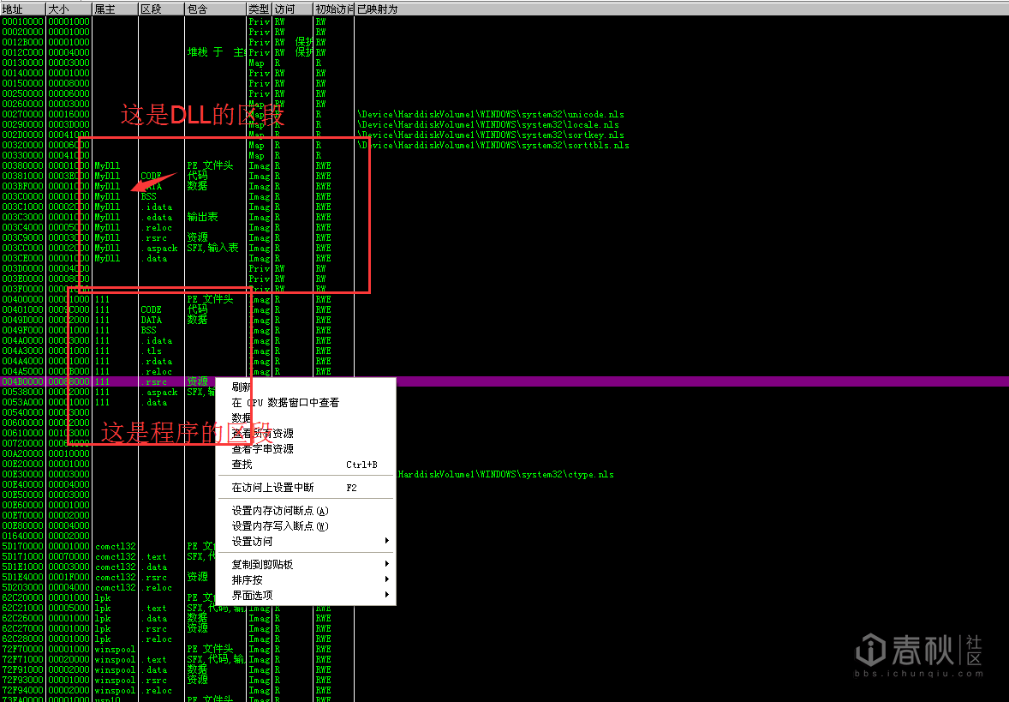This screenshot has width=1009, height=702.
Task: Select address 00E30000 row
Action: click(504, 475)
